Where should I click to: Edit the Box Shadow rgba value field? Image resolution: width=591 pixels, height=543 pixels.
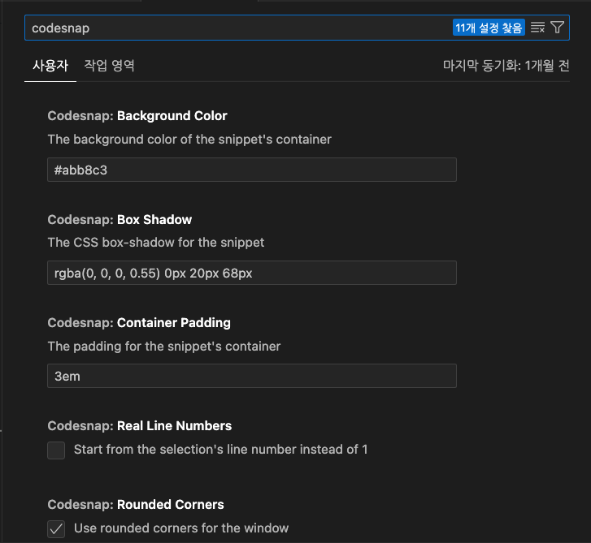coord(252,273)
